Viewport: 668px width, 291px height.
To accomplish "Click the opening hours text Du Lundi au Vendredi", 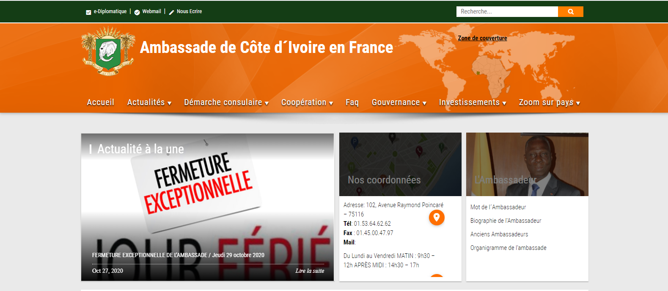I will [x=389, y=261].
